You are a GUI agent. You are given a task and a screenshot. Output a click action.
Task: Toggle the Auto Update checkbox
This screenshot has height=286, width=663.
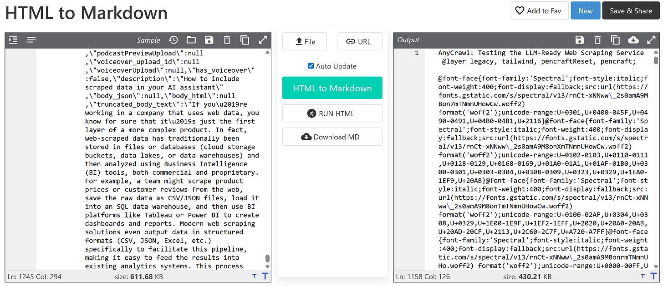pos(311,65)
